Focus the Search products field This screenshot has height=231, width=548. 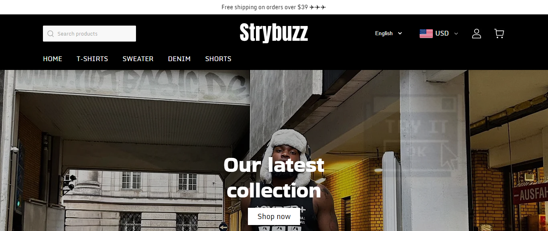tap(89, 34)
